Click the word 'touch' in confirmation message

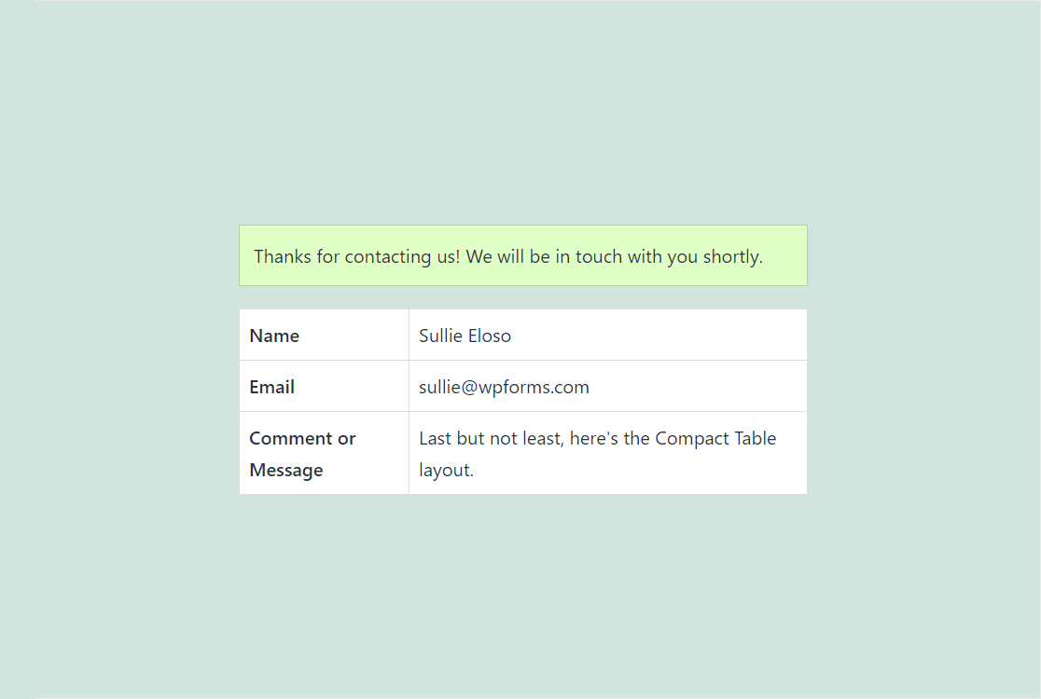[x=598, y=256]
